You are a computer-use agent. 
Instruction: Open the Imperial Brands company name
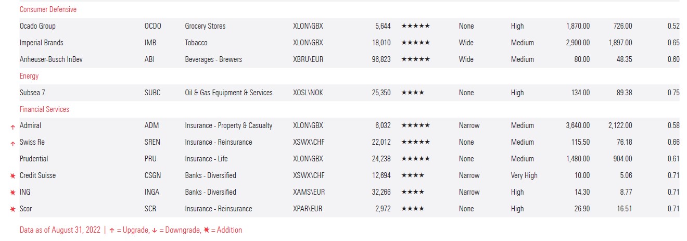tap(41, 43)
